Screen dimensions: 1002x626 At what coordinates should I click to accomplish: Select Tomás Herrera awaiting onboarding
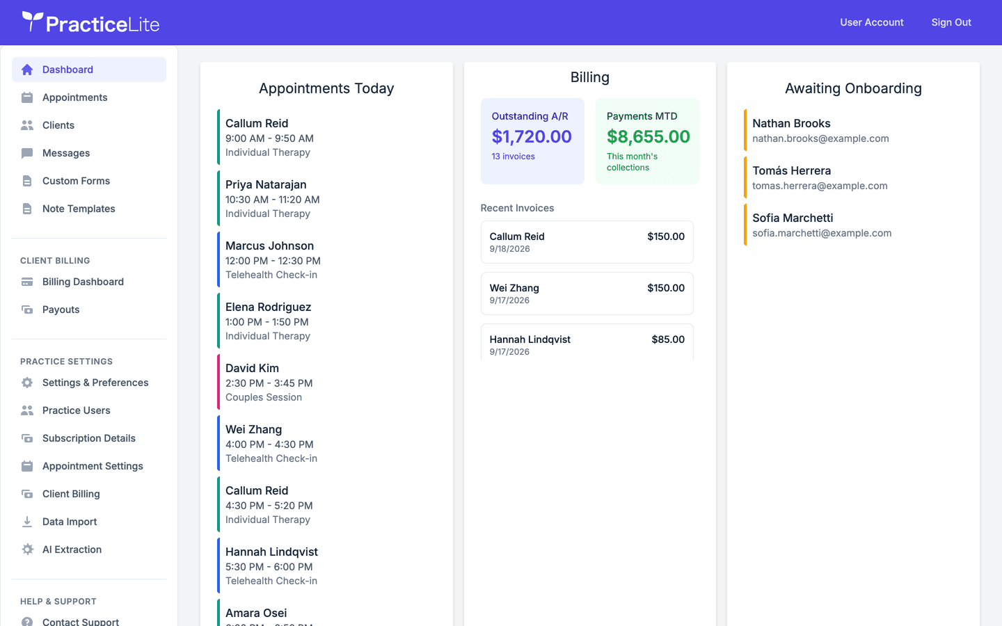[853, 177]
